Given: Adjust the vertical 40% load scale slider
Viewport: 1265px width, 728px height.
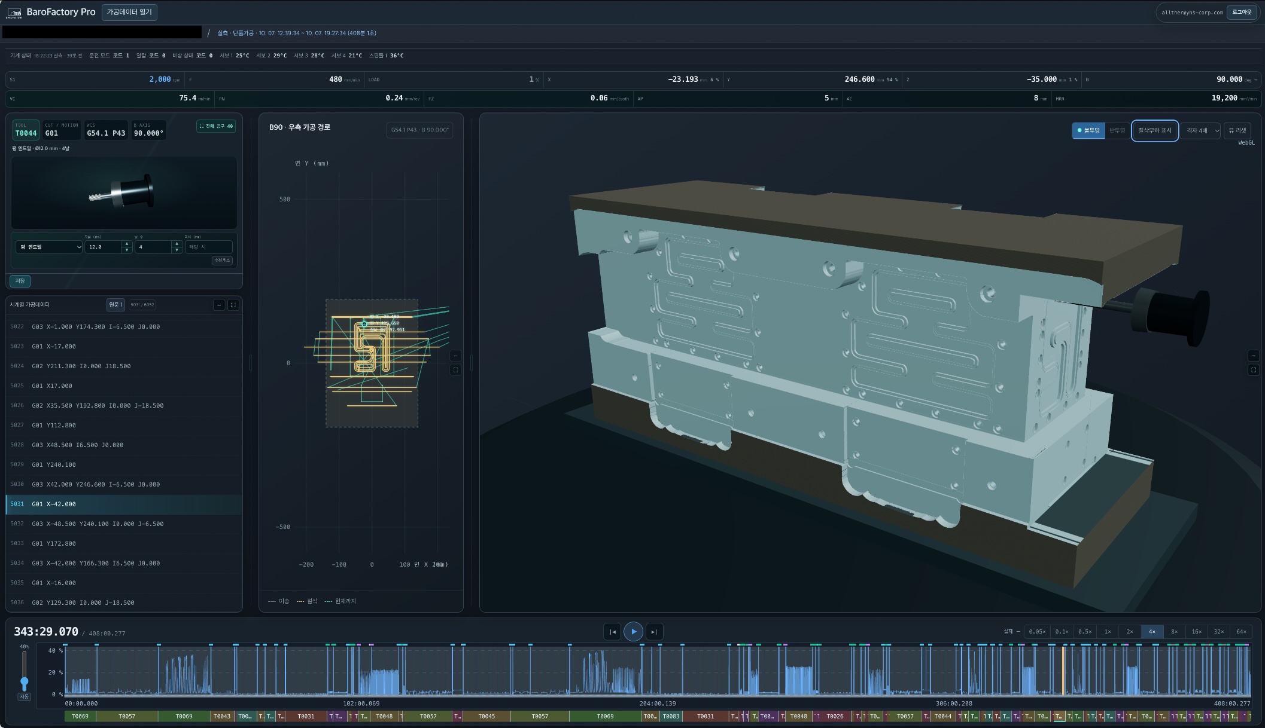Looking at the screenshot, I should pyautogui.click(x=24, y=681).
